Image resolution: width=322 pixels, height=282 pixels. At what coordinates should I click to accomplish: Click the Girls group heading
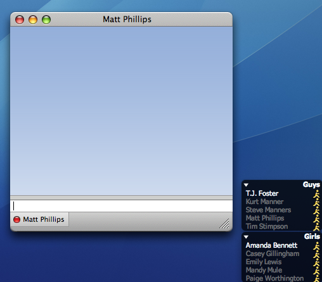click(312, 236)
